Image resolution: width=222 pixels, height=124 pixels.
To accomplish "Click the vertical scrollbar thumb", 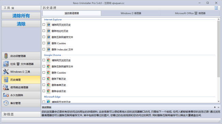I will pyautogui.click(x=219, y=49).
